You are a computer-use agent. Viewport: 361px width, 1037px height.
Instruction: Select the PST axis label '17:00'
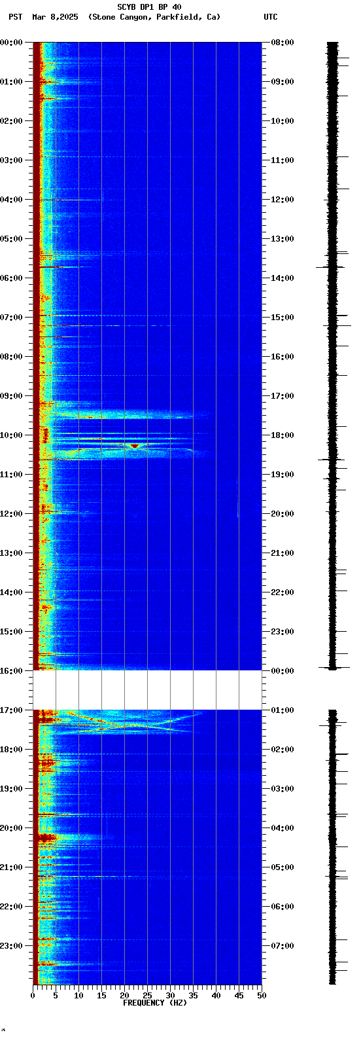tap(11, 710)
